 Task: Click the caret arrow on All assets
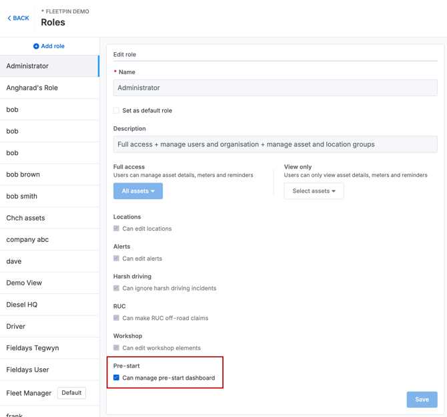(x=153, y=191)
